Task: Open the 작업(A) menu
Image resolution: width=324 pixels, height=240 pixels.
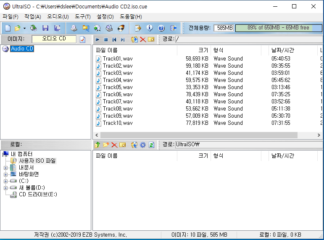Action: tap(33, 17)
